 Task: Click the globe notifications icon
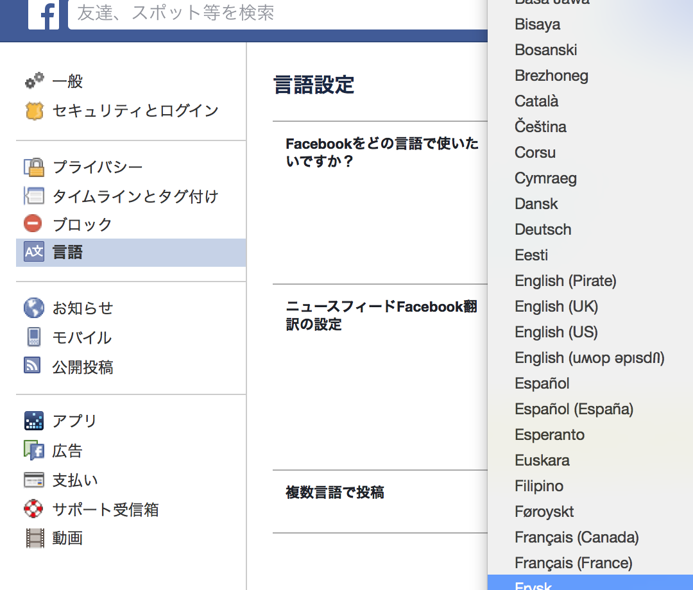point(34,308)
